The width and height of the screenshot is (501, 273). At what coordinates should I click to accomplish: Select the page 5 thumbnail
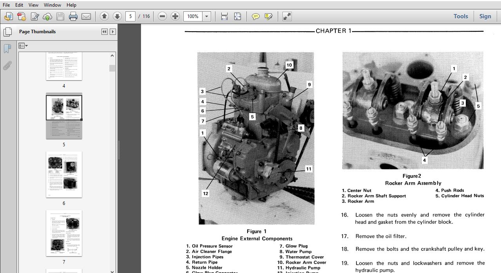tap(64, 116)
